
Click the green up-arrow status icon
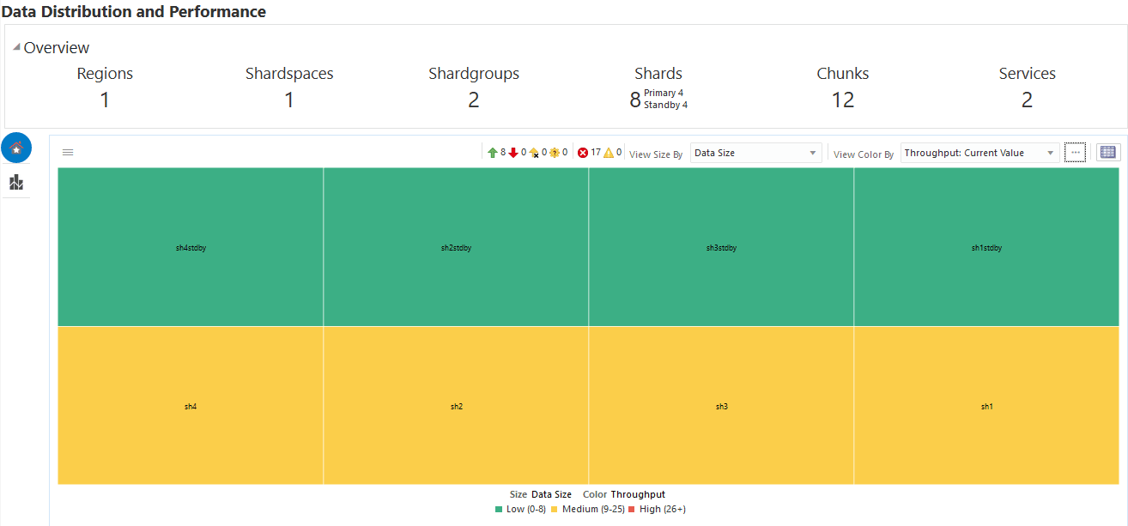tap(493, 153)
